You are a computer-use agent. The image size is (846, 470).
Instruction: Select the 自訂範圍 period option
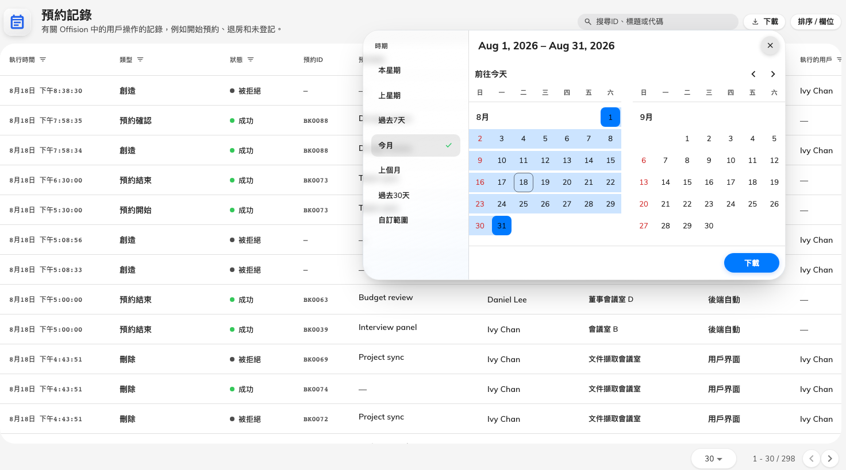click(416, 220)
